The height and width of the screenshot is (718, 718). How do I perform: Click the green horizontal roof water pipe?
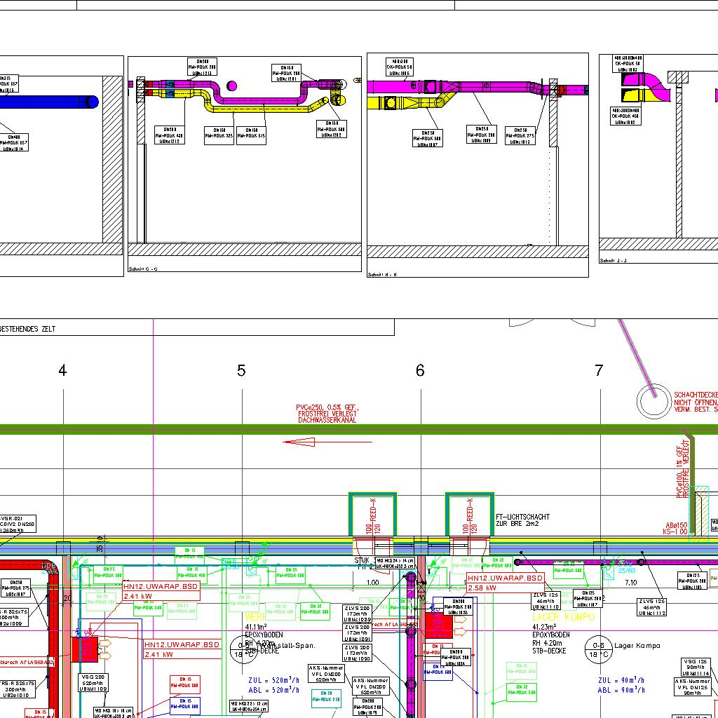pyautogui.click(x=351, y=429)
